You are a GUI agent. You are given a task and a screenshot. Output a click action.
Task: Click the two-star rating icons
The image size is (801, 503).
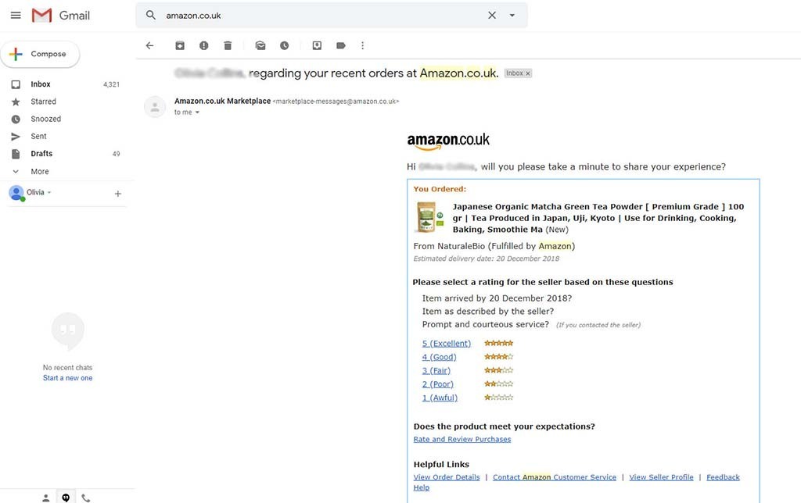[498, 383]
